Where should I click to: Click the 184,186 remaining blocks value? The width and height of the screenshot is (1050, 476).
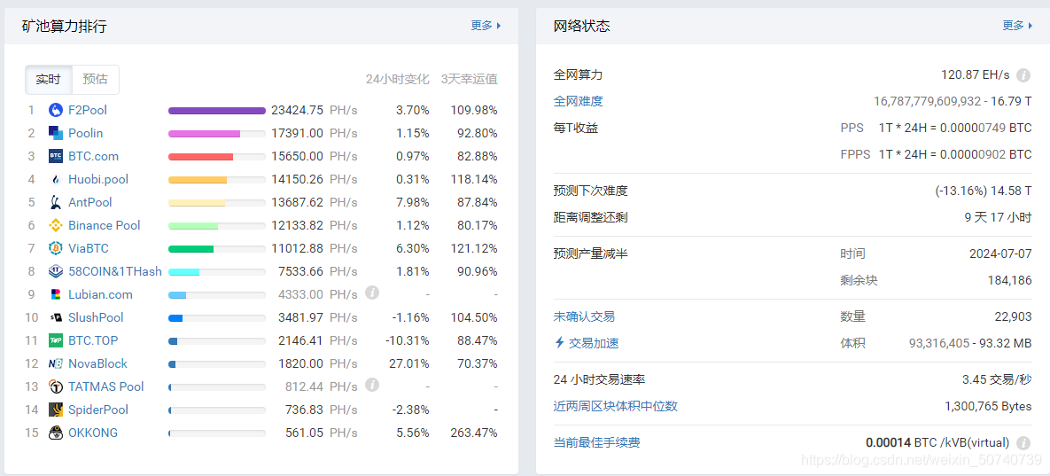[1010, 280]
